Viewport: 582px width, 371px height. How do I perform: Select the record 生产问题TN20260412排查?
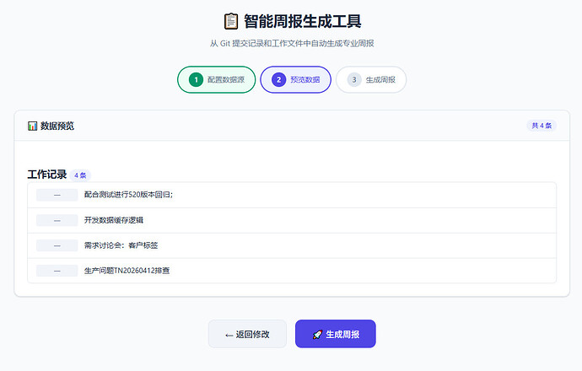(133, 271)
